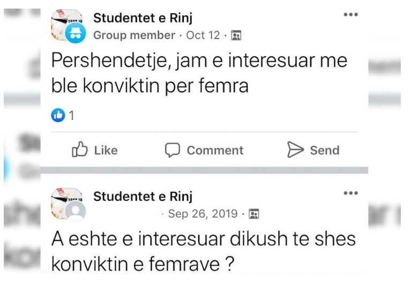411x287 pixels.
Task: Open Studentet e Rinj group from first post
Action: (x=143, y=18)
